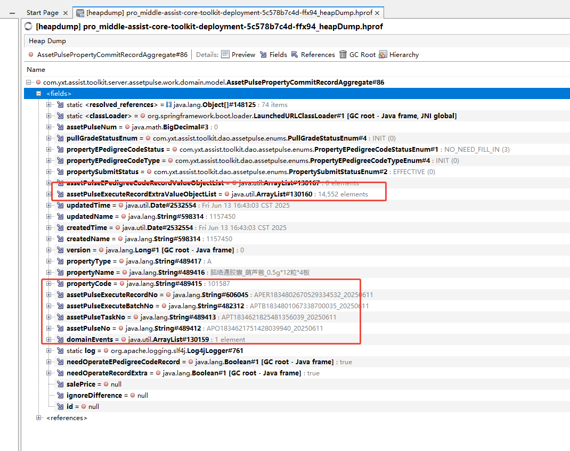Viewport: 570px width, 451px height.
Task: Select String#482312 APTB batch number value
Action: click(268, 306)
